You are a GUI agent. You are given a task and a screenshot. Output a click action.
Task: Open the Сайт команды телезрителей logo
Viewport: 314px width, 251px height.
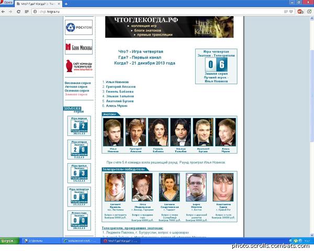coord(79,66)
